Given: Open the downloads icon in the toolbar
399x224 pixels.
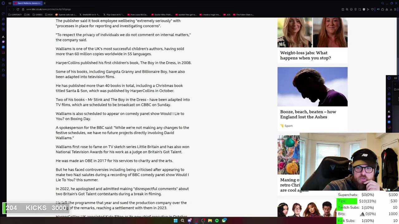Looking at the screenshot, I should point(391,9).
